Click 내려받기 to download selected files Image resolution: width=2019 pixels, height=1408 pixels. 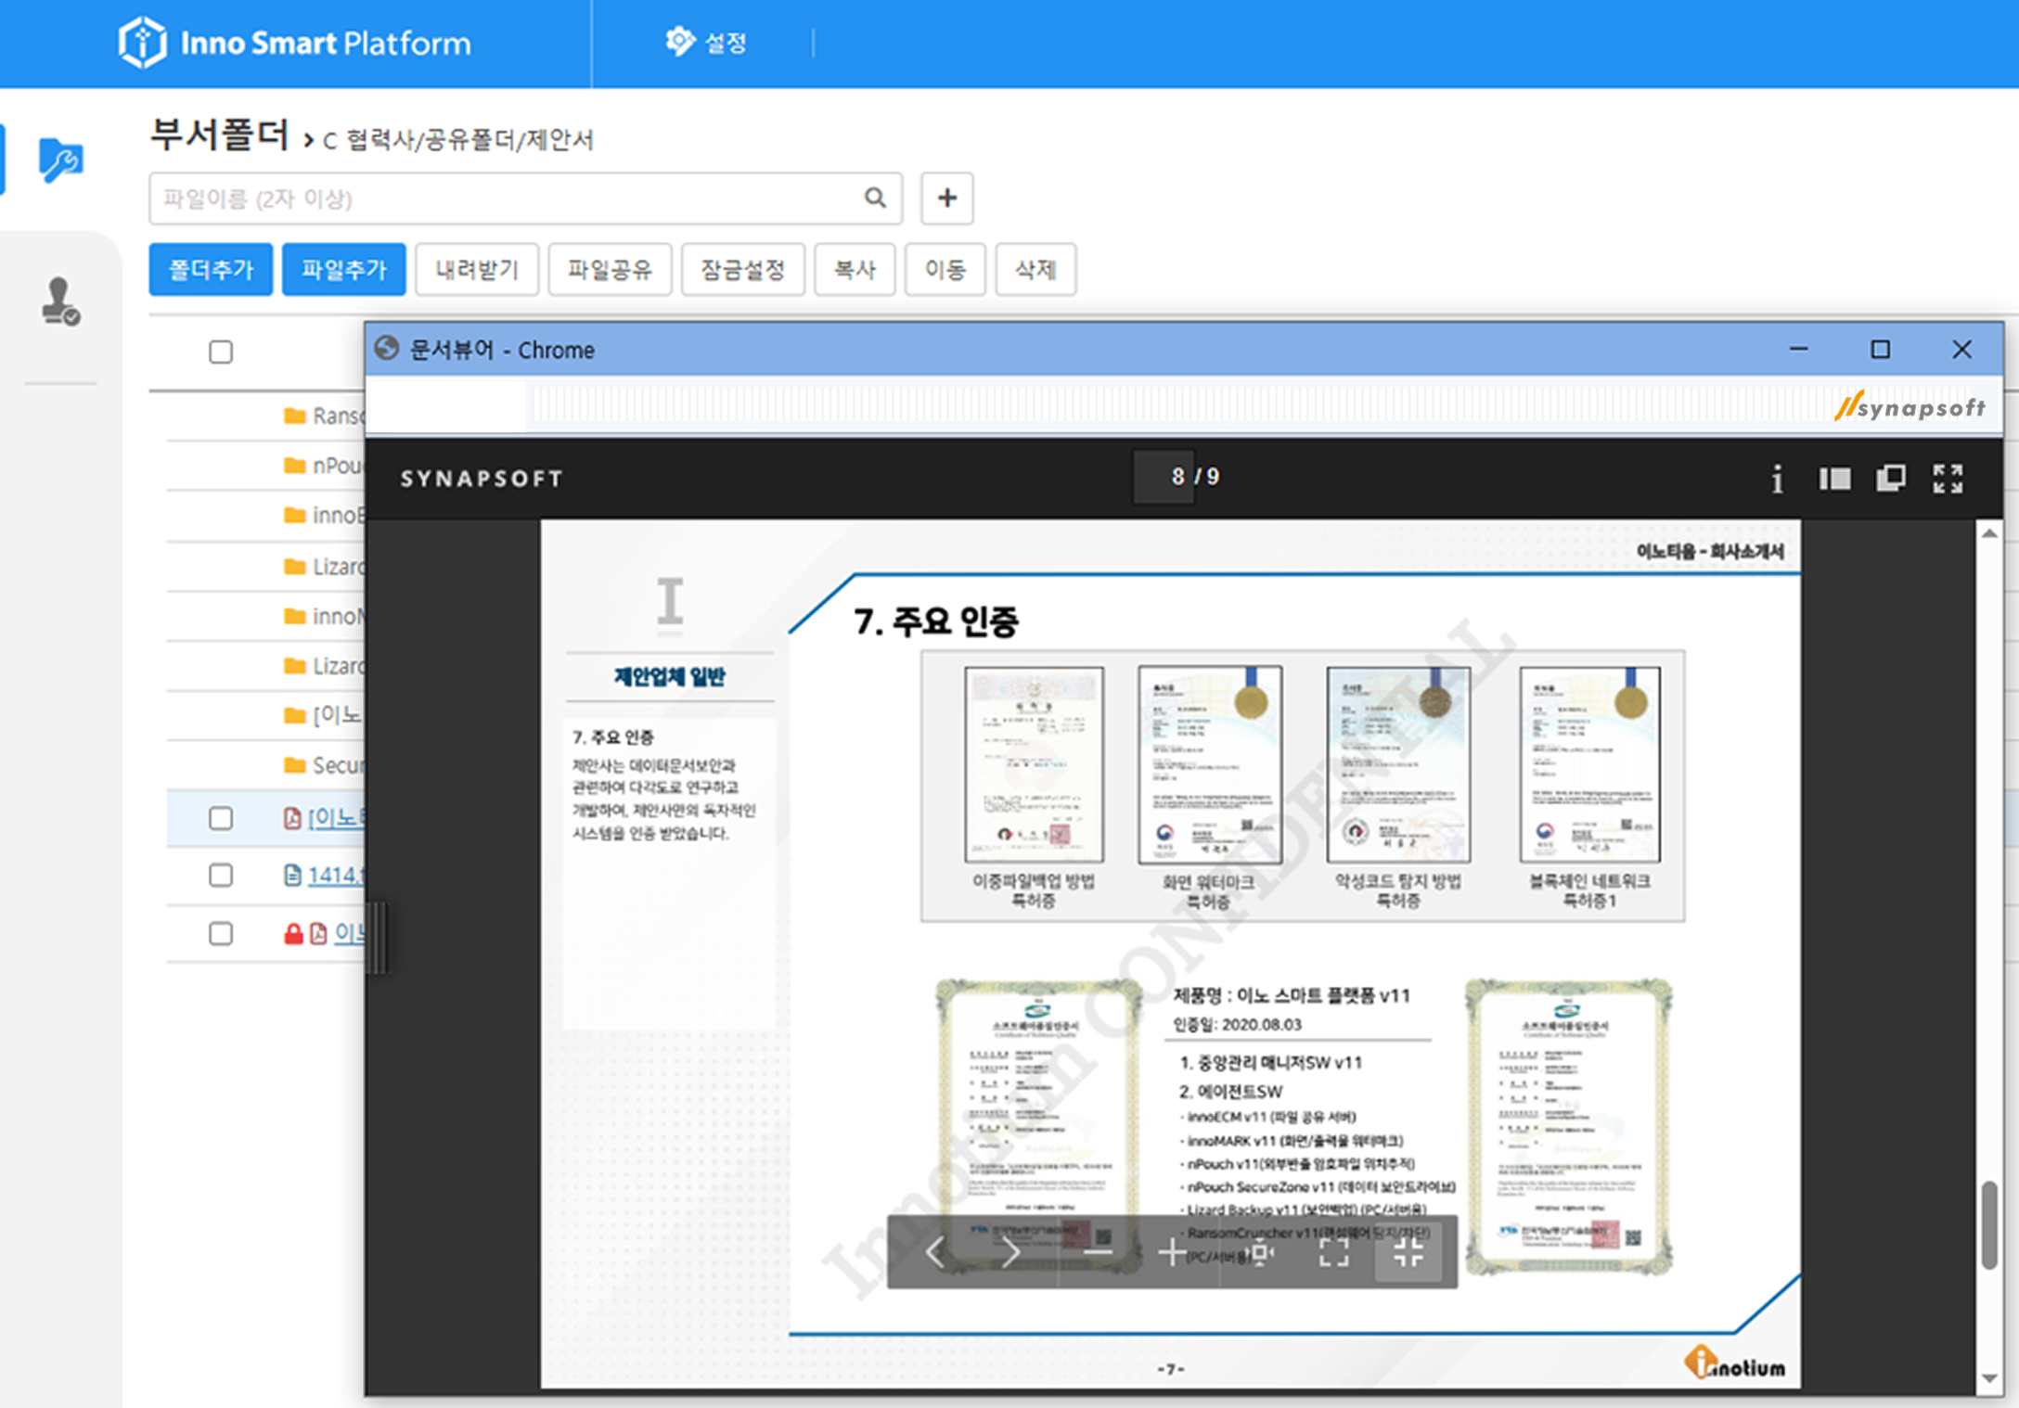point(477,269)
